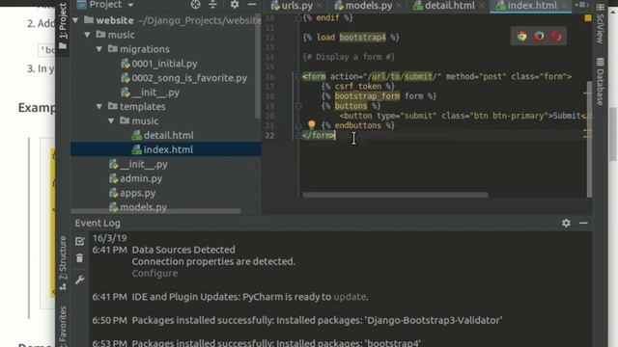Open Event Log settings gear
Screen dimensions: 618x347
566,223
